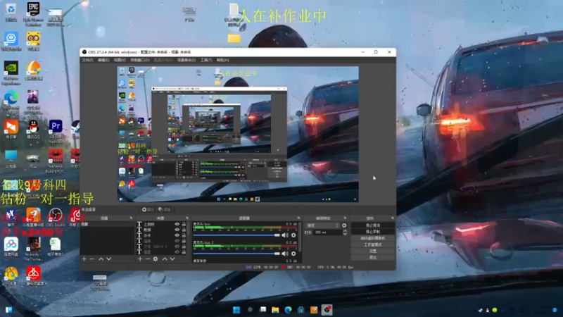Open the Scene Collection (场景集合) menu
The width and height of the screenshot is (563, 317).
coord(186,60)
